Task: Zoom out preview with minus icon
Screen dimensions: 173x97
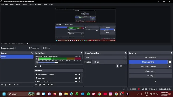Action: [2, 44]
